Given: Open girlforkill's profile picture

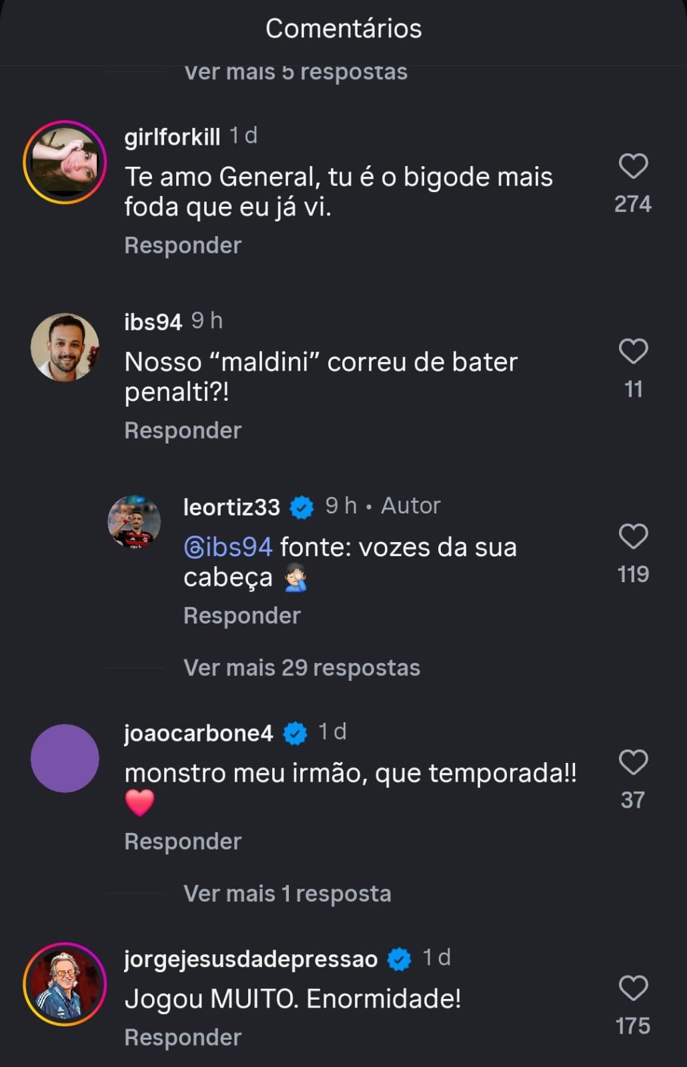Looking at the screenshot, I should 65,162.
